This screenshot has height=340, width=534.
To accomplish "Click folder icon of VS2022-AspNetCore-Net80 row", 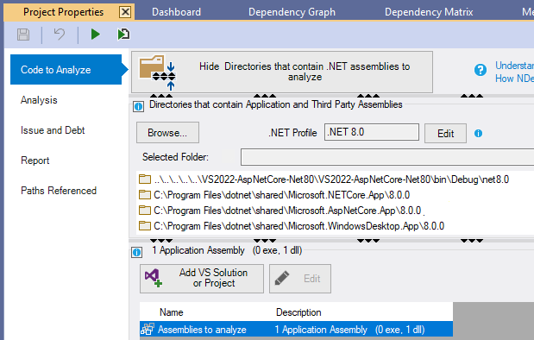I will (145, 179).
